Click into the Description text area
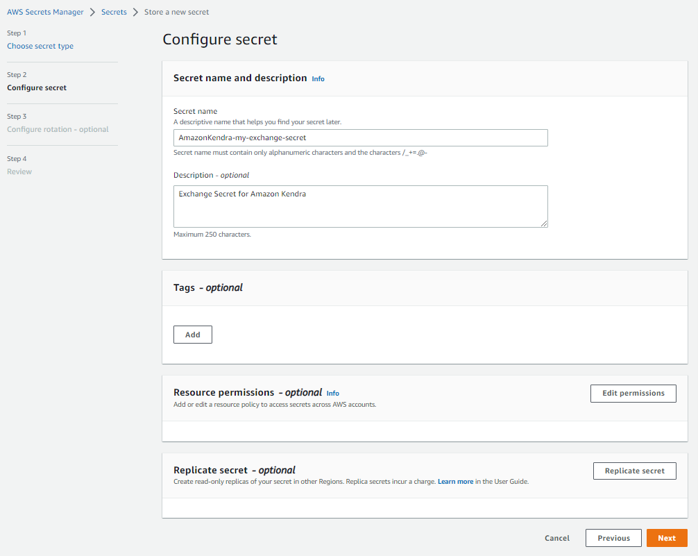This screenshot has width=698, height=556. pos(360,205)
